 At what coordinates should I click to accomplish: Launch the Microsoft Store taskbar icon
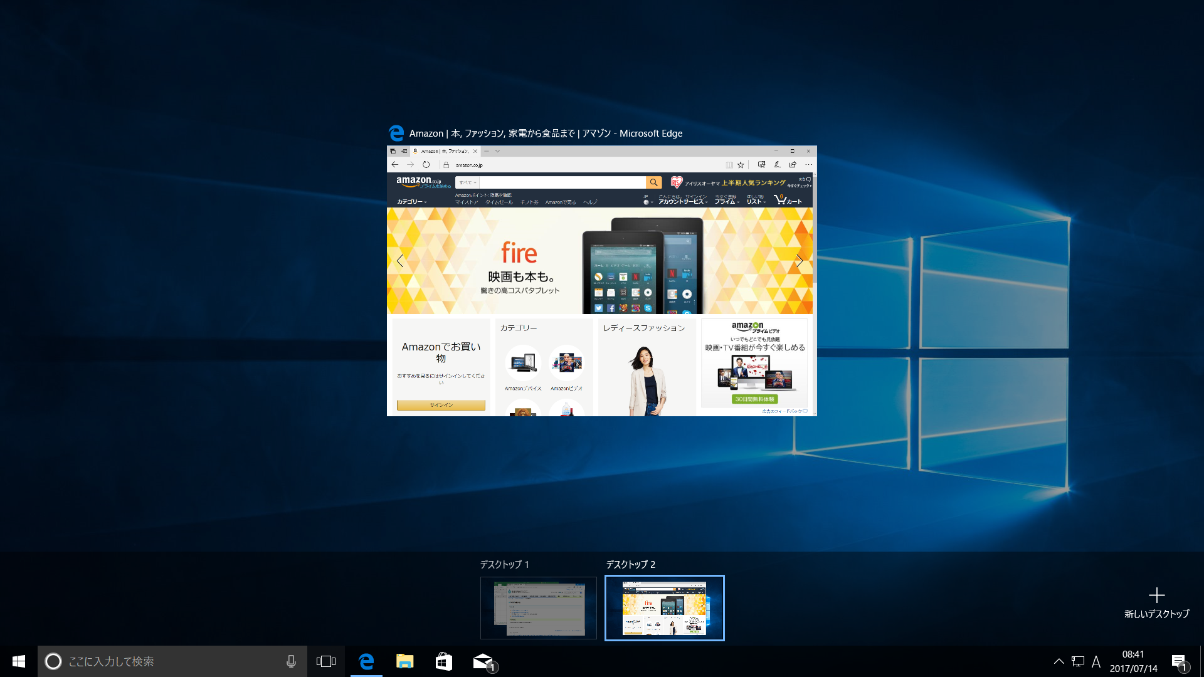click(x=444, y=661)
